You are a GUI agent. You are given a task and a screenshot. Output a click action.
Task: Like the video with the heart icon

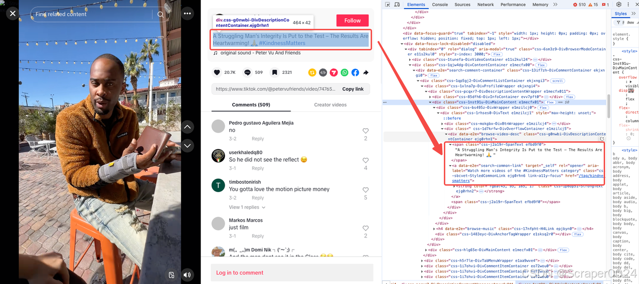217,72
